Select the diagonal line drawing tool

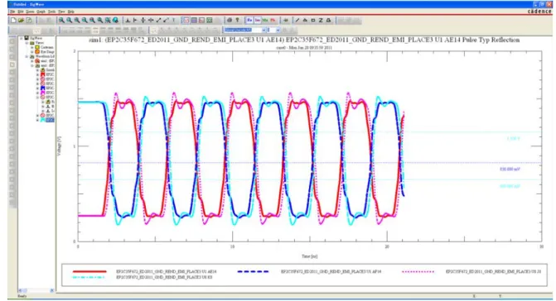pyautogui.click(x=297, y=21)
